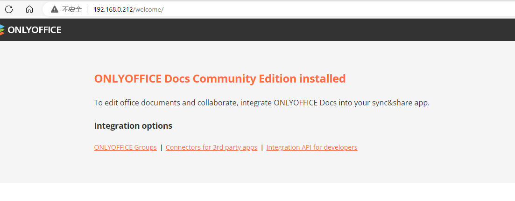Click the paragraph about editing office documents

pos(210,103)
